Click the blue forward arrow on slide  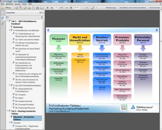click(156, 30)
